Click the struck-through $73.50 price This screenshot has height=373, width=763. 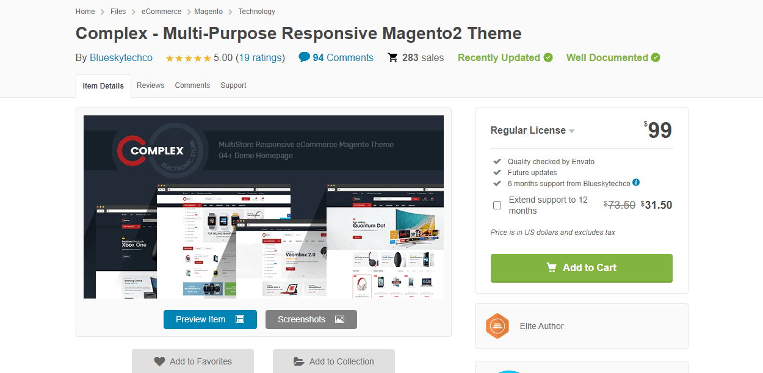(x=620, y=205)
